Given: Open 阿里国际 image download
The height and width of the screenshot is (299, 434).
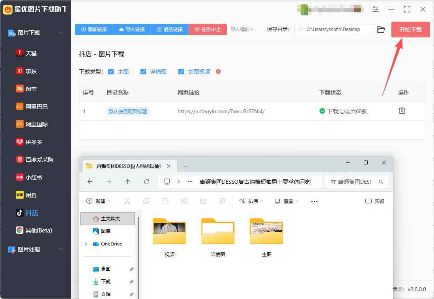Looking at the screenshot, I should pos(32,124).
